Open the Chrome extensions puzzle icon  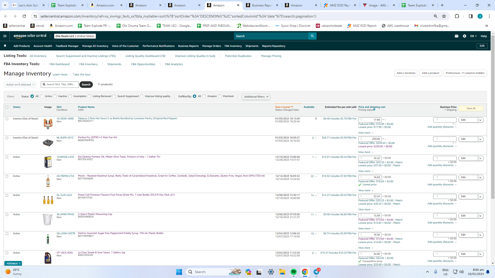tap(457, 16)
